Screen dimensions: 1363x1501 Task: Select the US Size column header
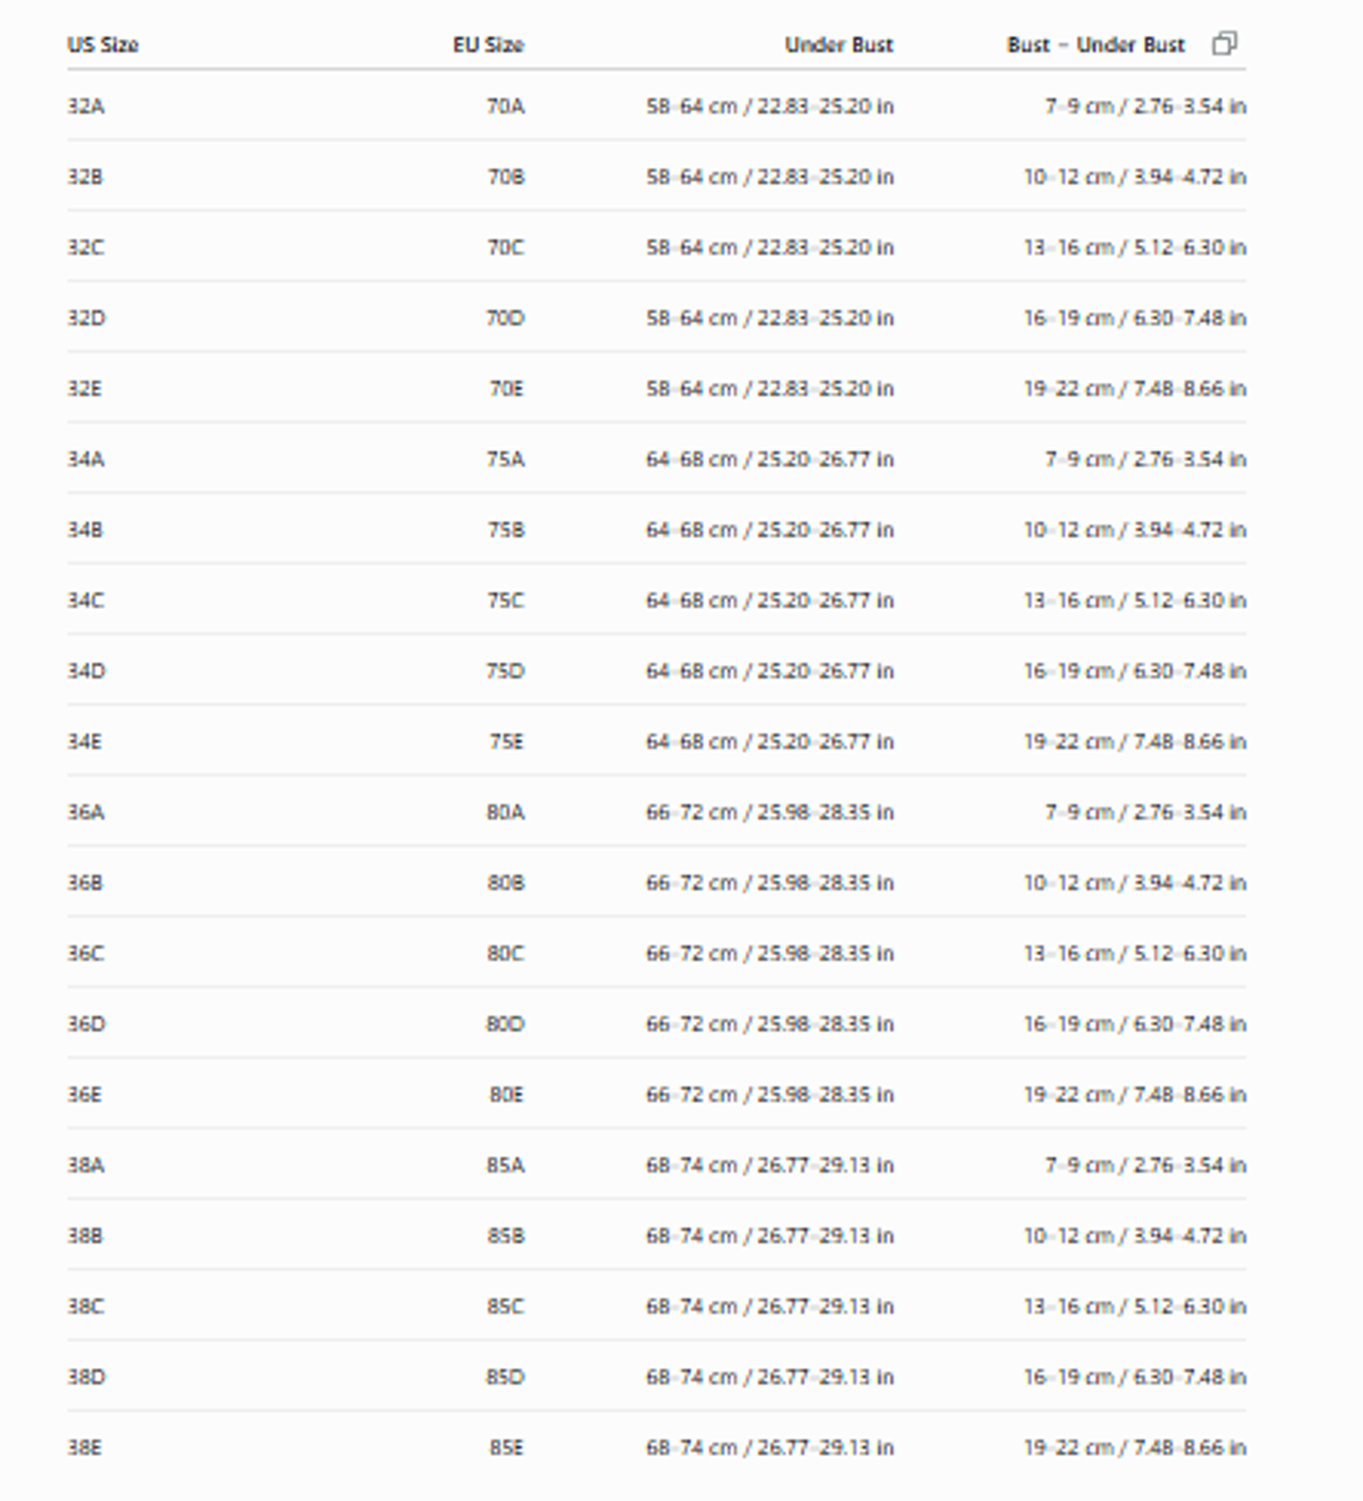point(103,45)
